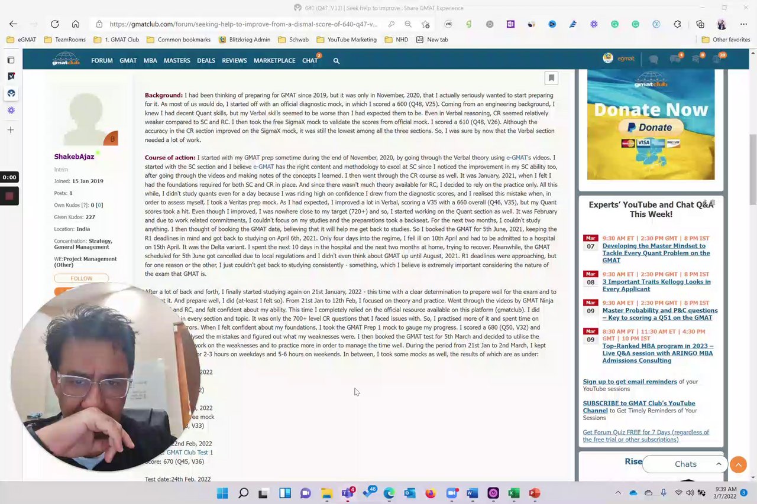This screenshot has height=504, width=757.
Task: Go to browser home page icon
Action: [x=76, y=24]
